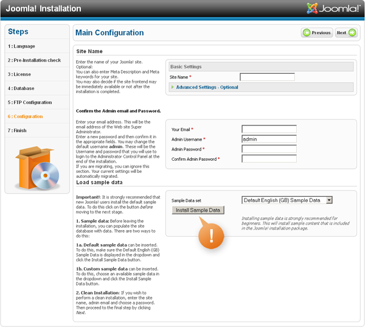Click 'Confirm the Admin email and Password.' text
This screenshot has width=365, height=327.
tap(118, 111)
